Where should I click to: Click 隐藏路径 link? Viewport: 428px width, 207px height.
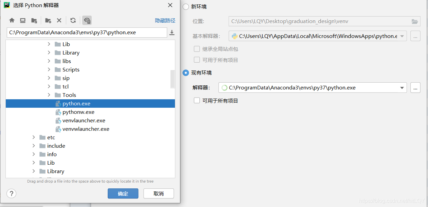coord(165,21)
